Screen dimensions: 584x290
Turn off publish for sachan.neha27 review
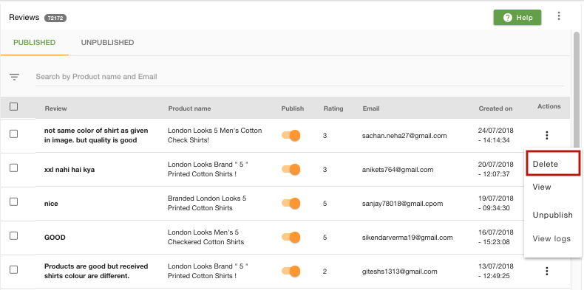pyautogui.click(x=291, y=135)
